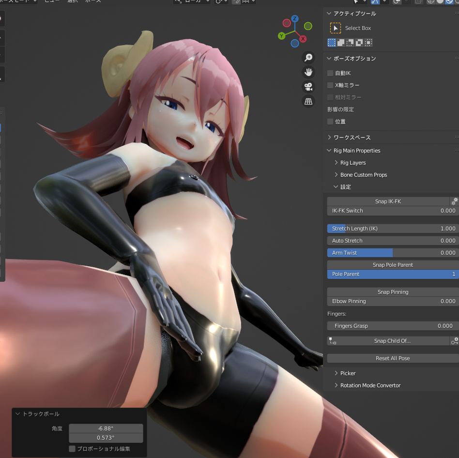This screenshot has height=458, width=459.
Task: Expand the Rig Layers subpanel
Action: point(336,162)
